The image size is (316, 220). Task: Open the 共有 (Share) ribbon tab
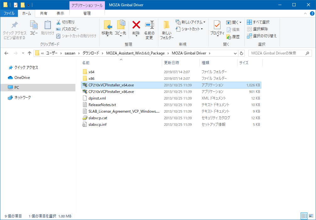pos(44,13)
